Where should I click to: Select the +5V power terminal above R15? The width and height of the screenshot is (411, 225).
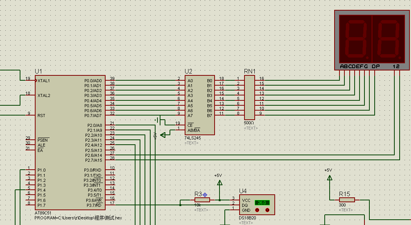pos(330,178)
